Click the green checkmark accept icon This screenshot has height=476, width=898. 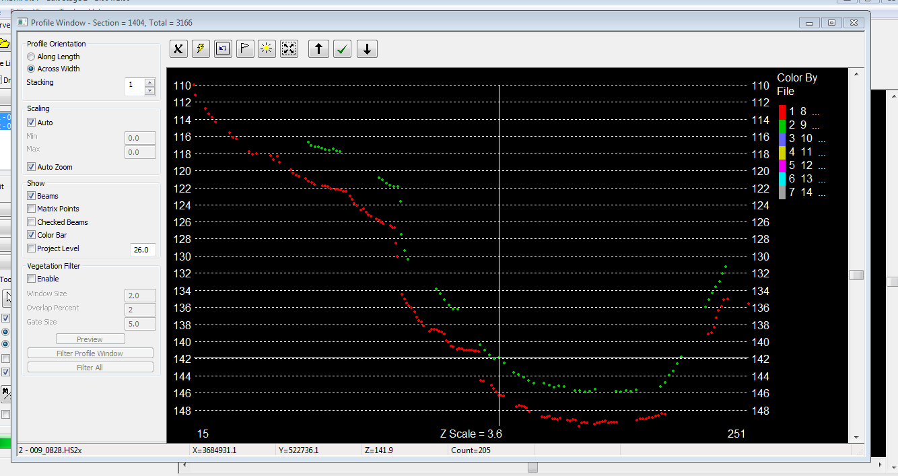[x=343, y=48]
